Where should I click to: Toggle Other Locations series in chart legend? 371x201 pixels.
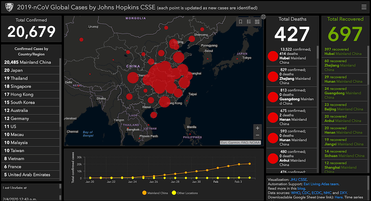pyautogui.click(x=185, y=193)
